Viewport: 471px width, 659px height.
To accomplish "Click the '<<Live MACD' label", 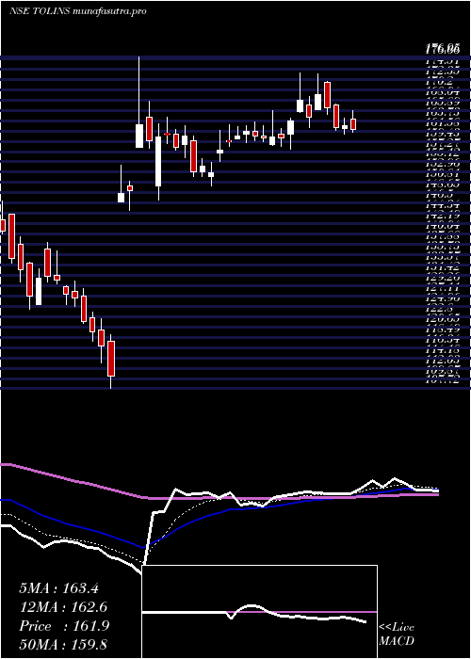I will (x=397, y=635).
